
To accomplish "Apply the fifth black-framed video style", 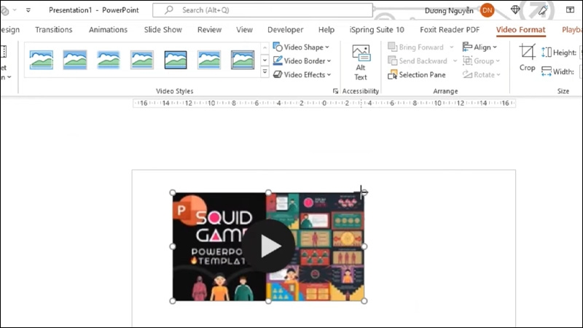I will click(x=176, y=60).
